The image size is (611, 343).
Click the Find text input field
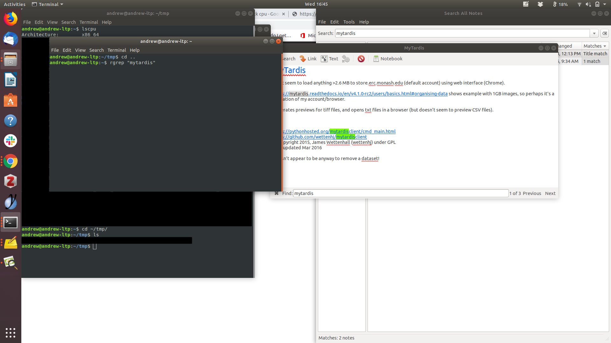pyautogui.click(x=400, y=193)
